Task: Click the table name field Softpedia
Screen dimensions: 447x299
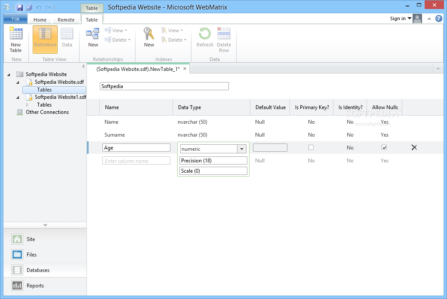Action: click(164, 86)
